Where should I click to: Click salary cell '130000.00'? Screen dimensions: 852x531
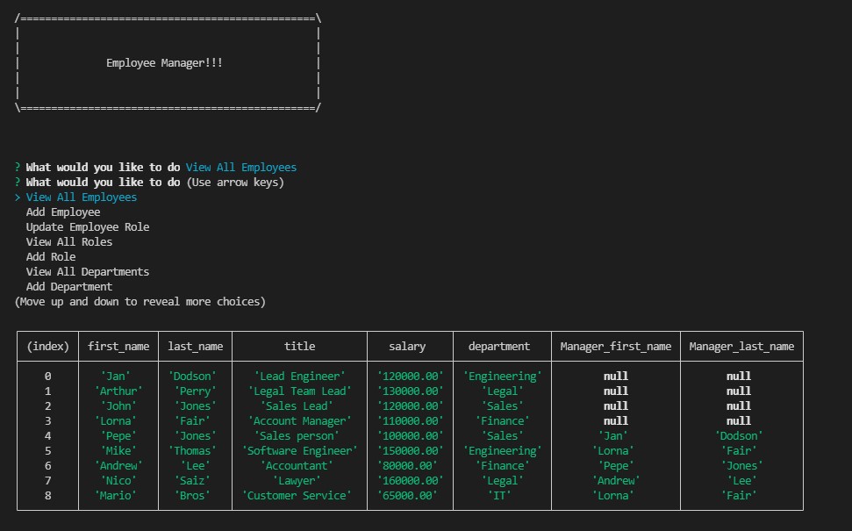coord(411,391)
